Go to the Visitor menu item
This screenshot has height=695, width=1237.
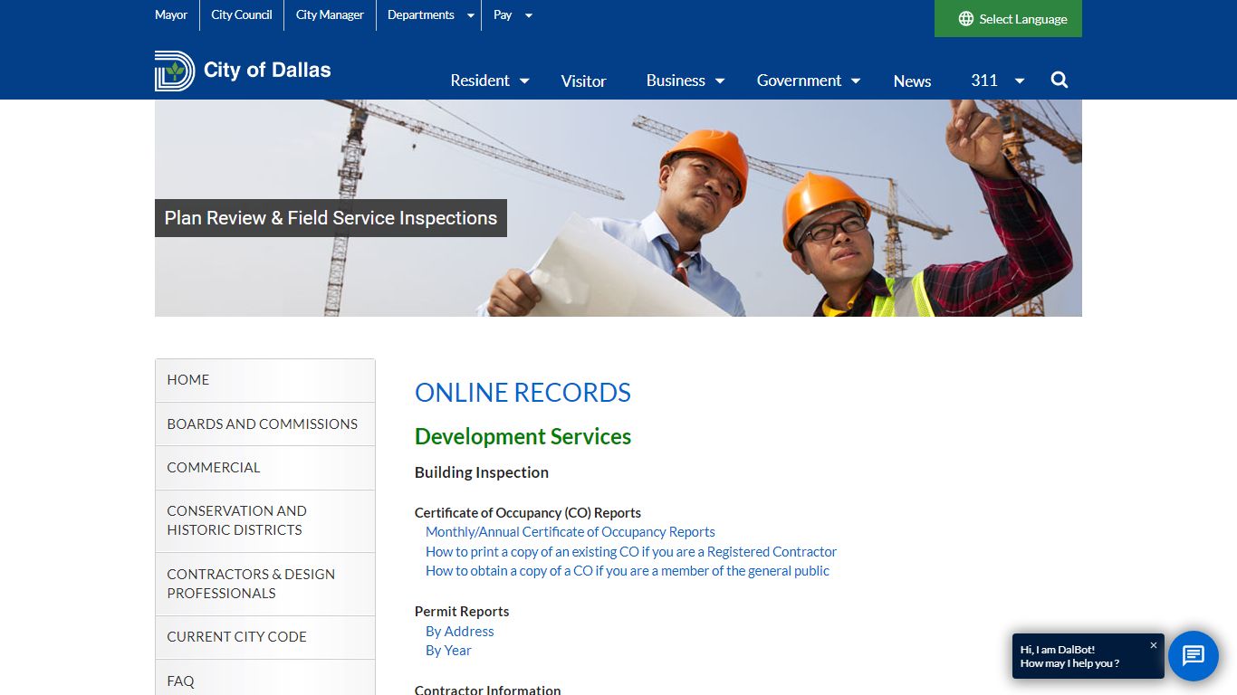tap(583, 81)
